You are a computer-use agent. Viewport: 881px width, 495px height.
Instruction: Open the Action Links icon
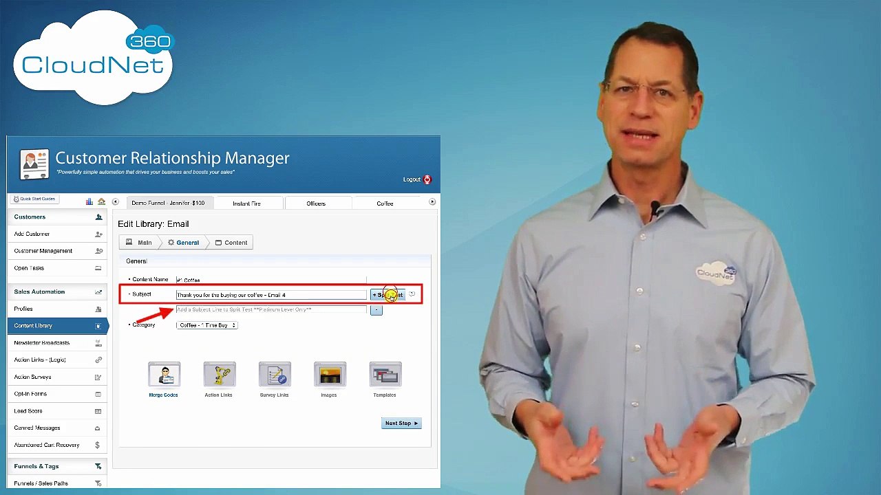point(220,375)
